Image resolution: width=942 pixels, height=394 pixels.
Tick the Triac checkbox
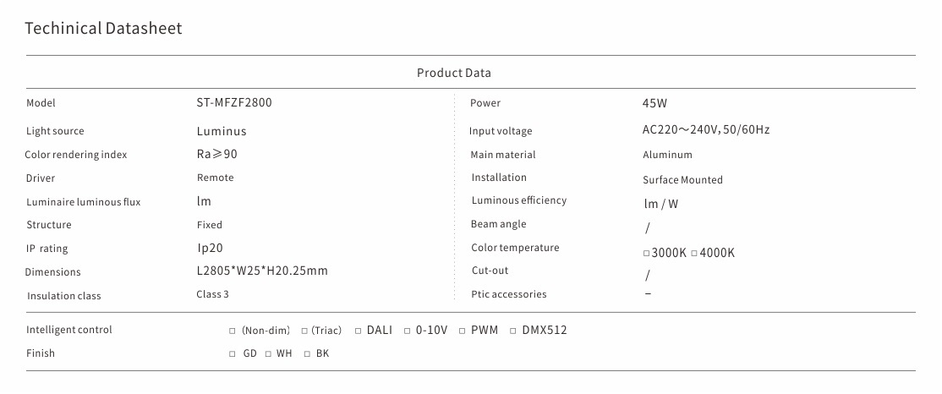tap(304, 331)
